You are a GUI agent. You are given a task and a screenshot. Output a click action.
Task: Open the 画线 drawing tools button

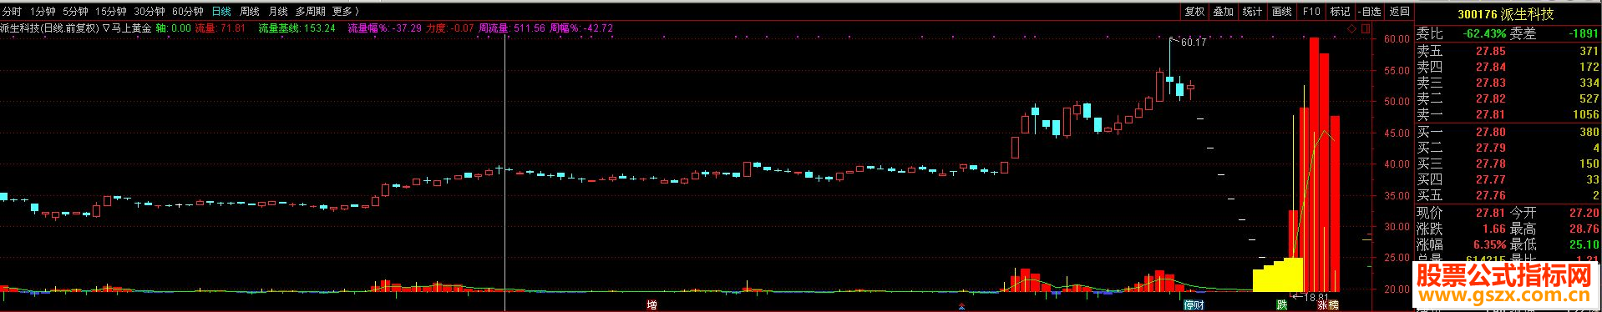1282,12
